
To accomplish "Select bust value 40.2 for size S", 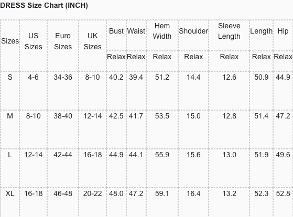I will (116, 77).
